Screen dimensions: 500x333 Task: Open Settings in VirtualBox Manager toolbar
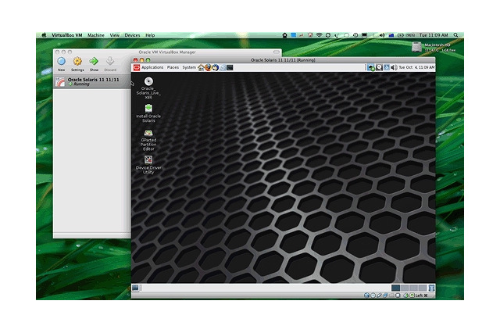(77, 64)
